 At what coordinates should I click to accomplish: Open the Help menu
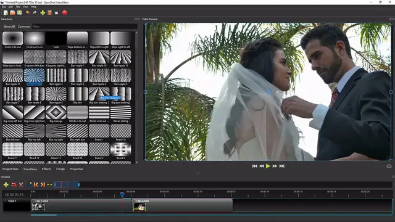point(33,7)
